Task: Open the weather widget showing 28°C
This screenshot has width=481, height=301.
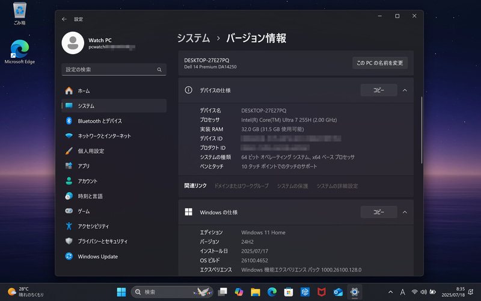Action: [x=26, y=292]
